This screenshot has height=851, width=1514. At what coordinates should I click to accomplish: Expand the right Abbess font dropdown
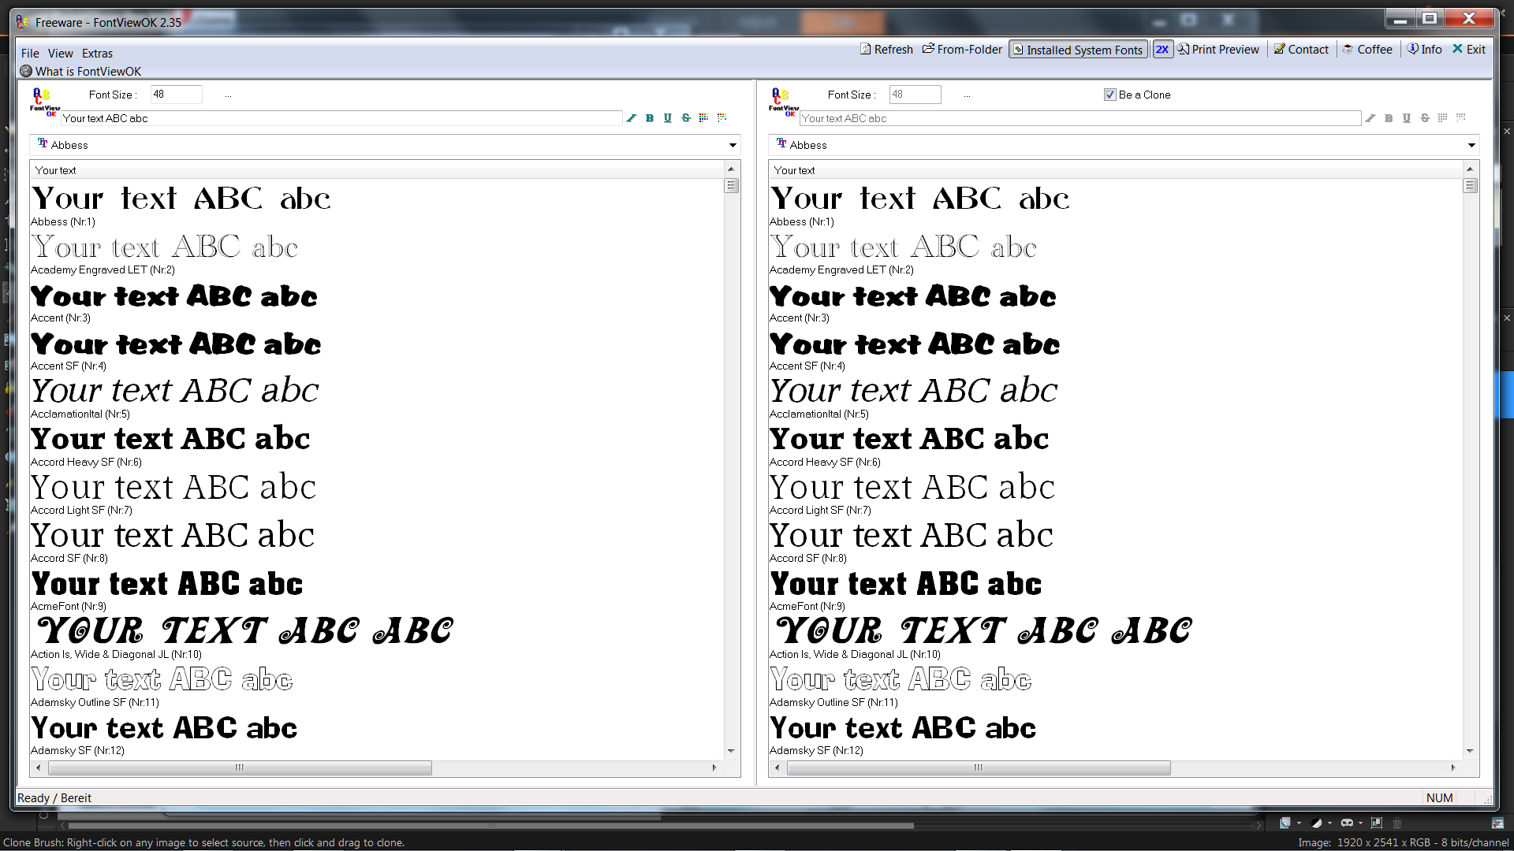[1471, 145]
